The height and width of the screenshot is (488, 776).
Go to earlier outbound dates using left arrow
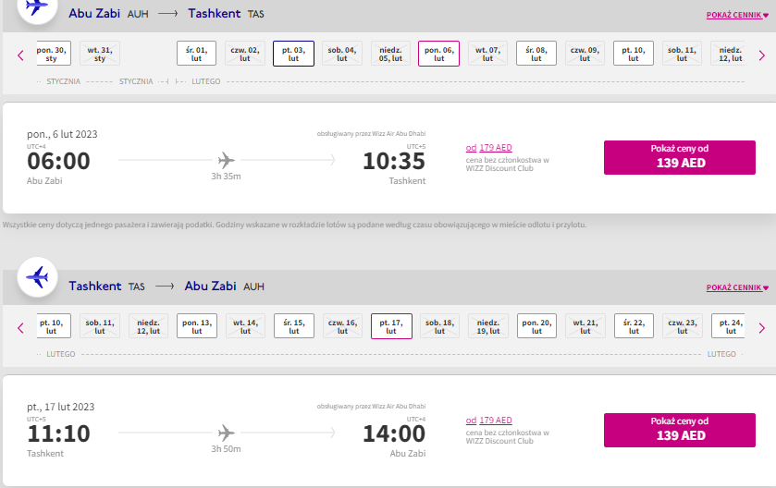20,55
